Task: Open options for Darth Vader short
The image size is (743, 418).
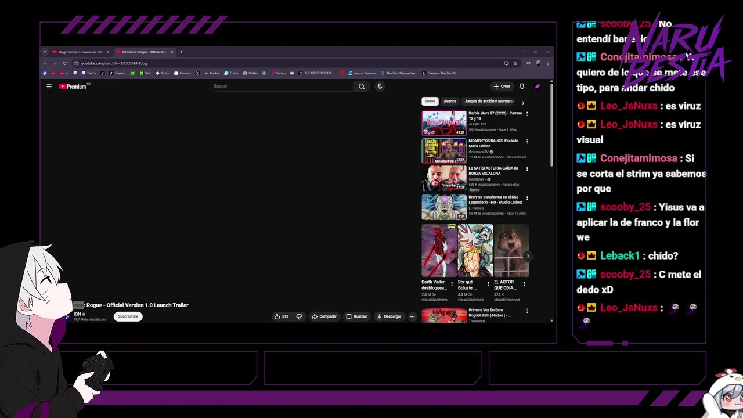Action: 452,284
